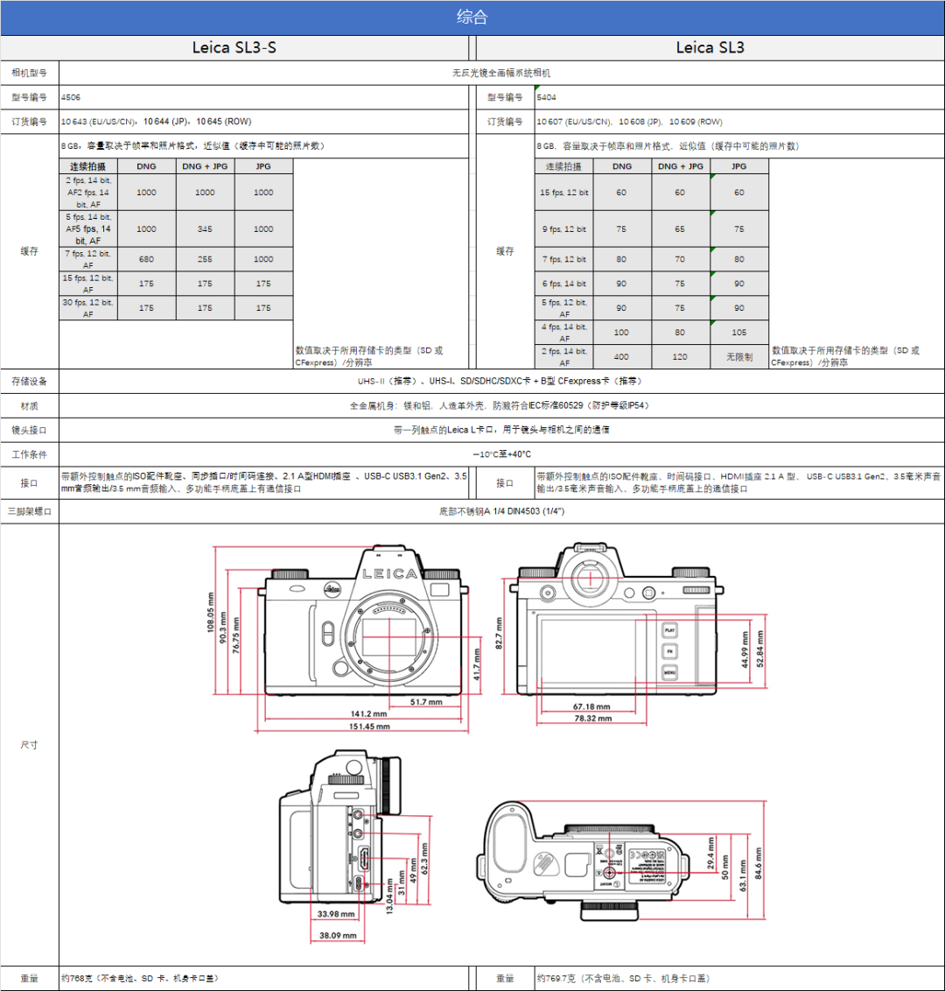The height and width of the screenshot is (991, 945).
Task: Click the 345 value in SL3-S buffer table
Action: (x=205, y=228)
